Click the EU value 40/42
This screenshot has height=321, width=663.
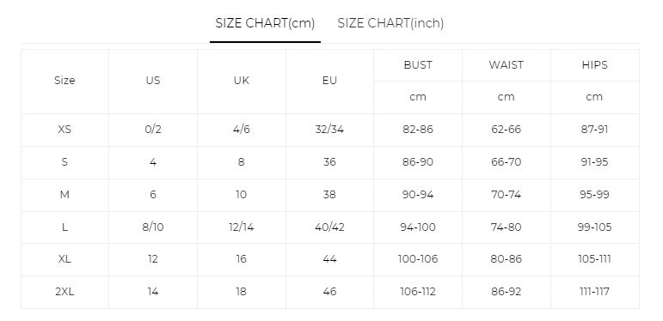tap(329, 227)
